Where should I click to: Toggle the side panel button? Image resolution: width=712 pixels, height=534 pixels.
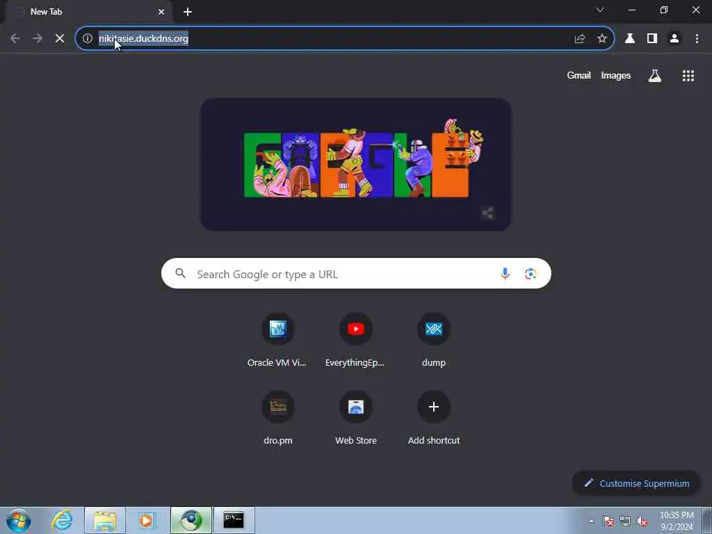click(652, 39)
